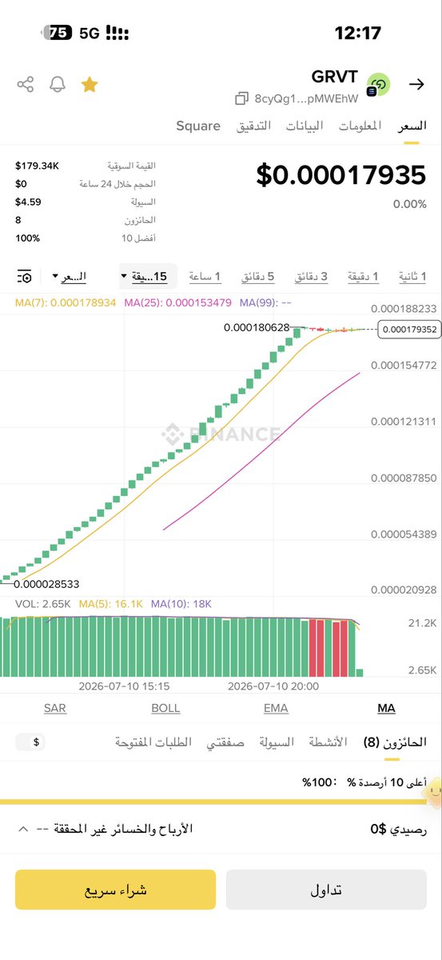Tap the رصيدي 0$ balance label
Image resolution: width=442 pixels, height=960 pixels.
[x=399, y=829]
